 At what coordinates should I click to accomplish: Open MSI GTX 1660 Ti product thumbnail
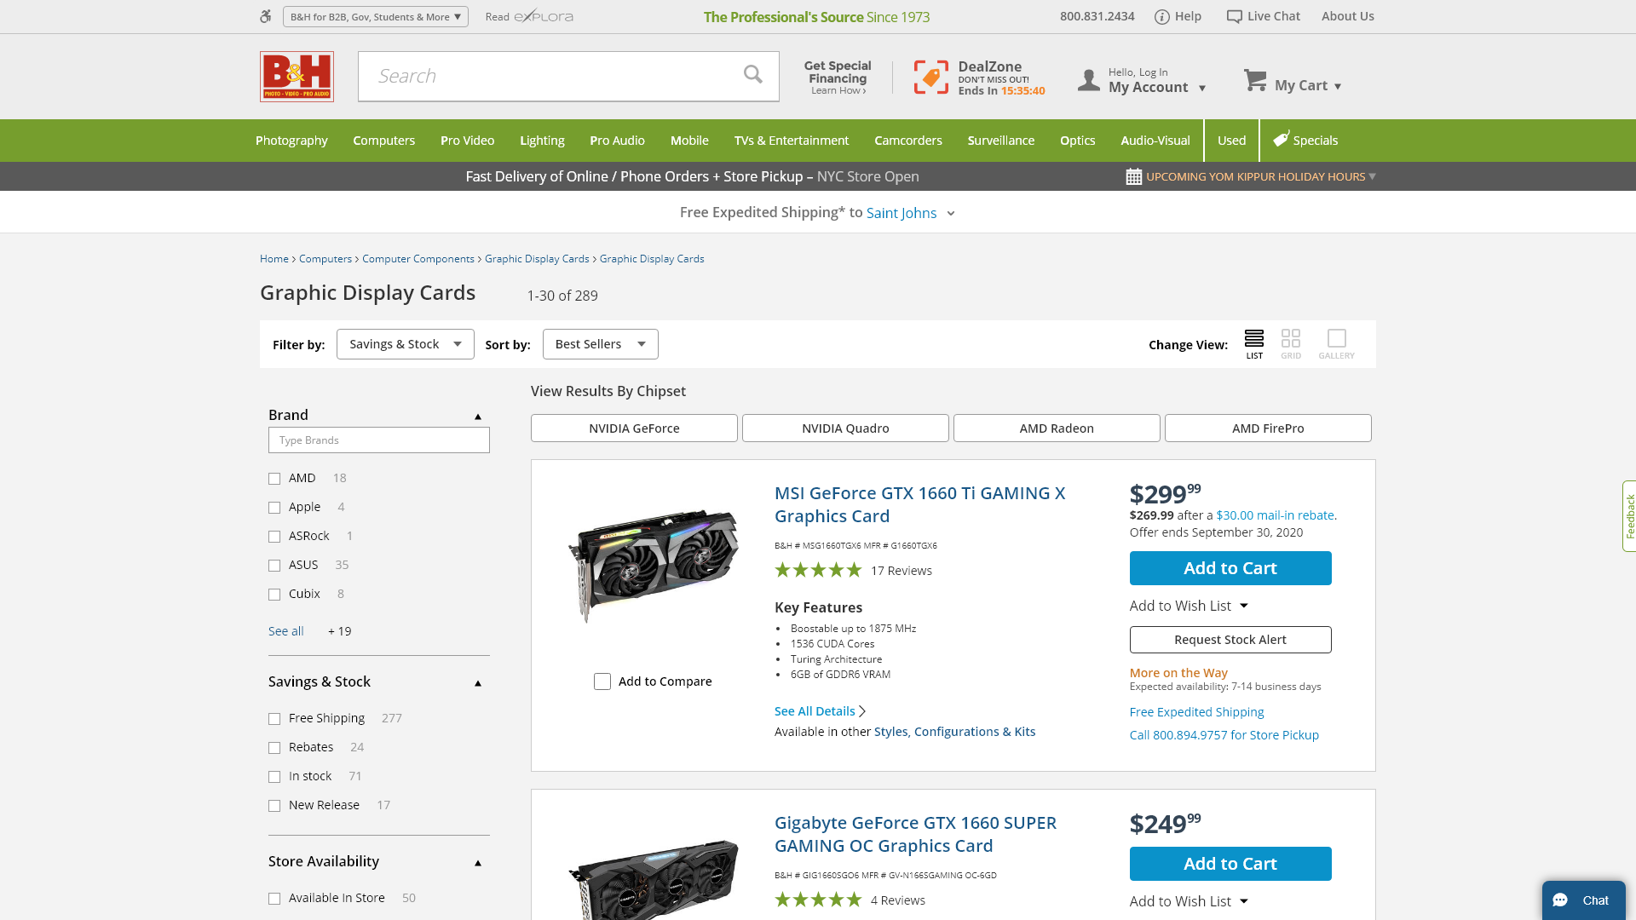654,566
